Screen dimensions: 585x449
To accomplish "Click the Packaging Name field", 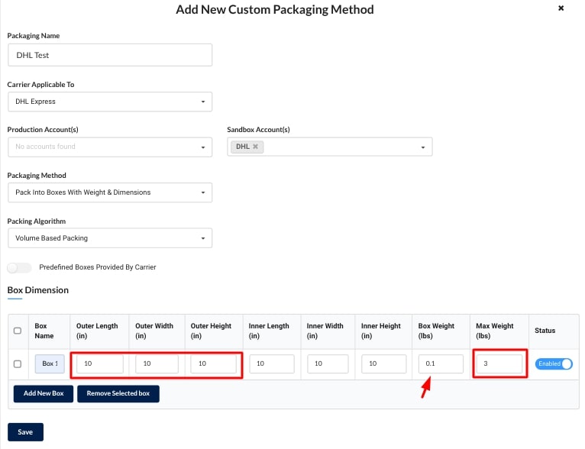I will (x=110, y=55).
